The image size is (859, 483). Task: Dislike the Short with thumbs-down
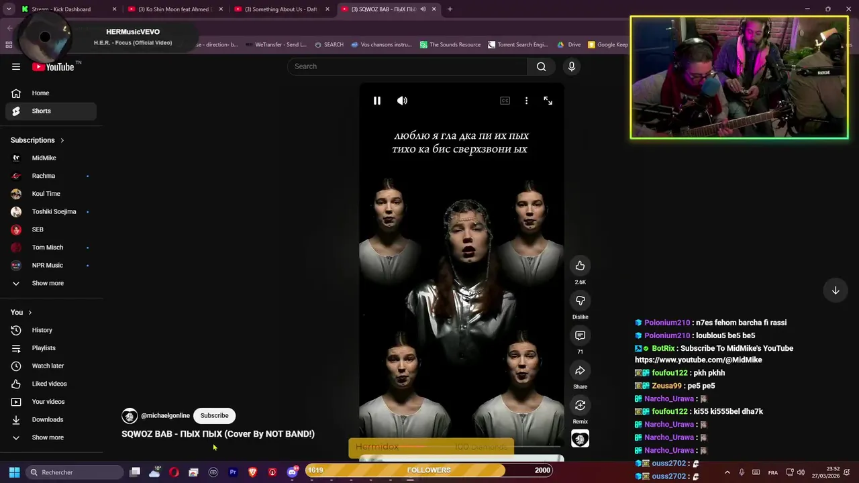pyautogui.click(x=580, y=301)
